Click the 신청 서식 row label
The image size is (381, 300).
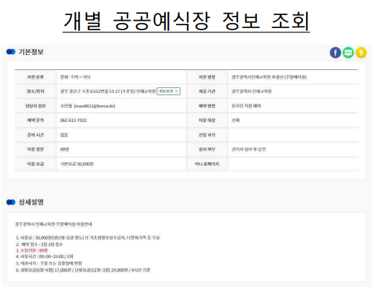207,135
